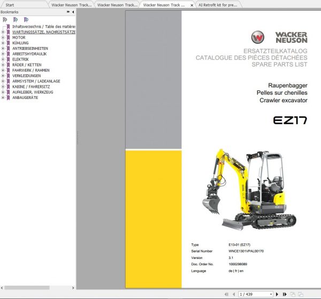The image size is (321, 299).
Task: Switch to the AI Retrofit kit tab
Action: tap(218, 5)
